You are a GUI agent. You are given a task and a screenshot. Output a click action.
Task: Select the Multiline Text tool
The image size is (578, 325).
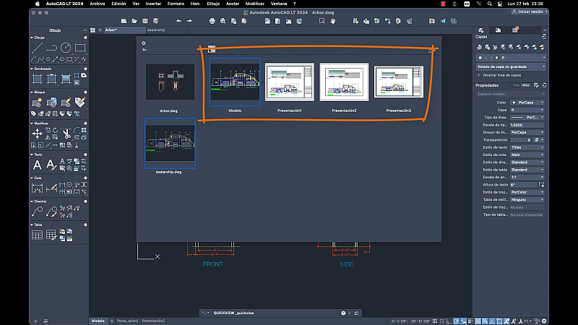click(x=38, y=165)
